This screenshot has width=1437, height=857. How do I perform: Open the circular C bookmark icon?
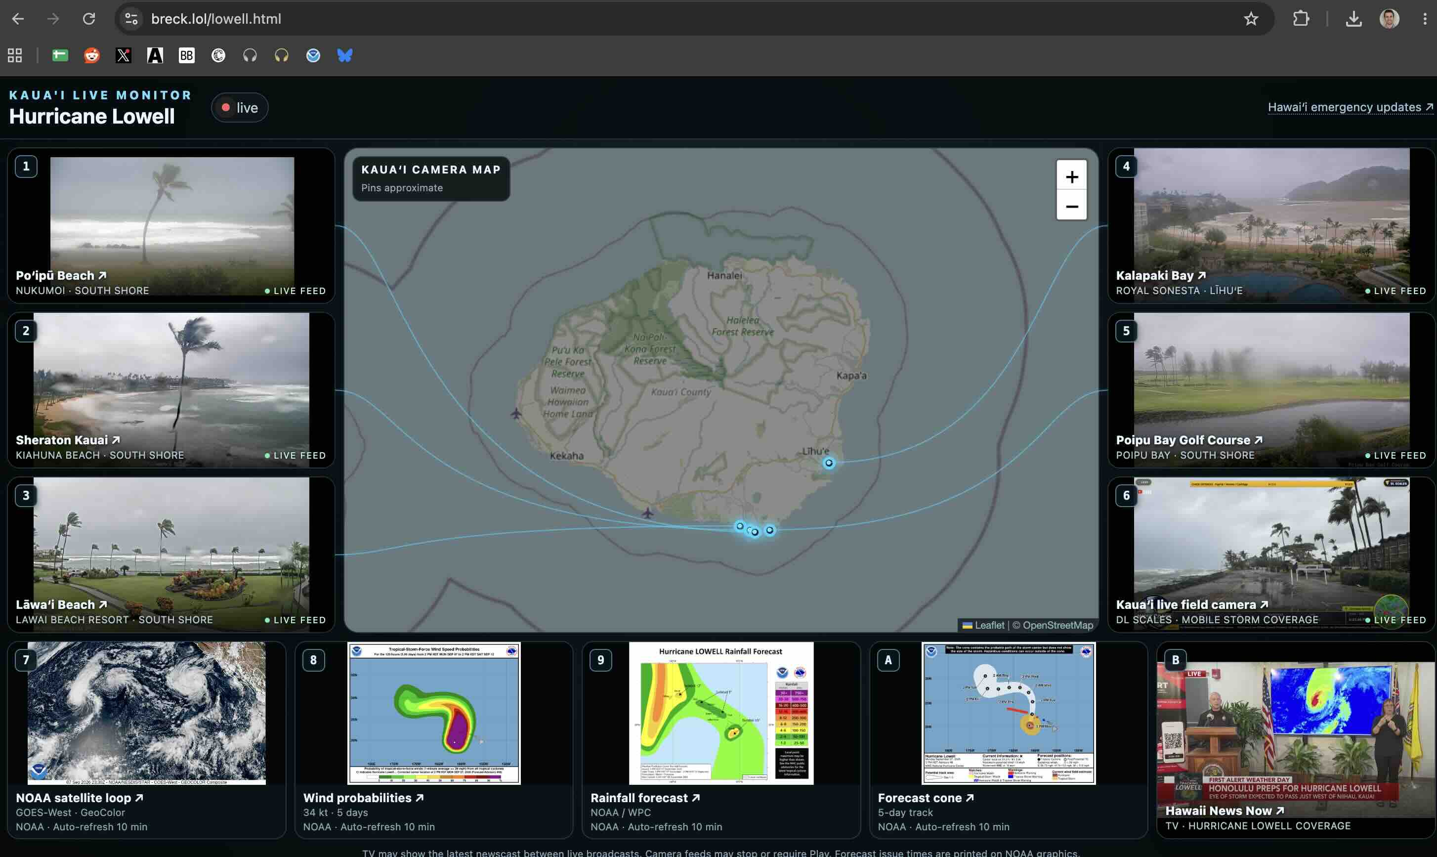click(x=218, y=55)
